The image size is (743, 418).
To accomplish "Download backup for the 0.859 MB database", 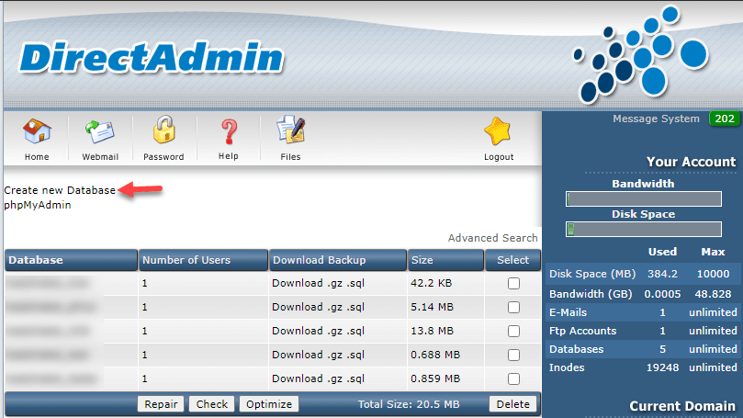I will (318, 378).
